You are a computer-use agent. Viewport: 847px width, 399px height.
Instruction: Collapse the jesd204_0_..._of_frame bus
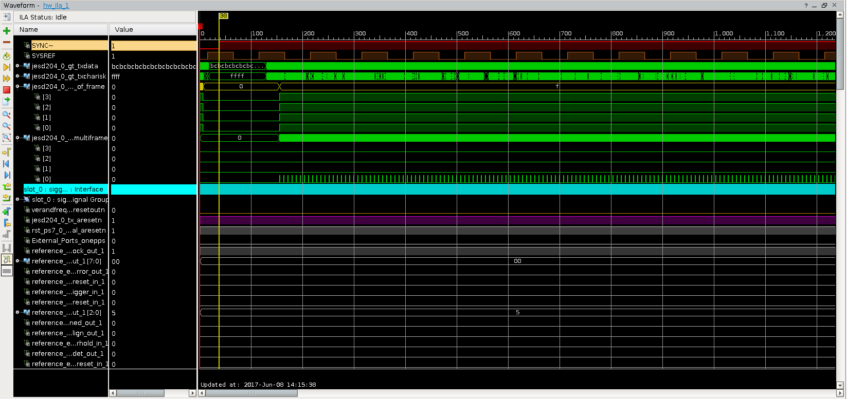[17, 86]
